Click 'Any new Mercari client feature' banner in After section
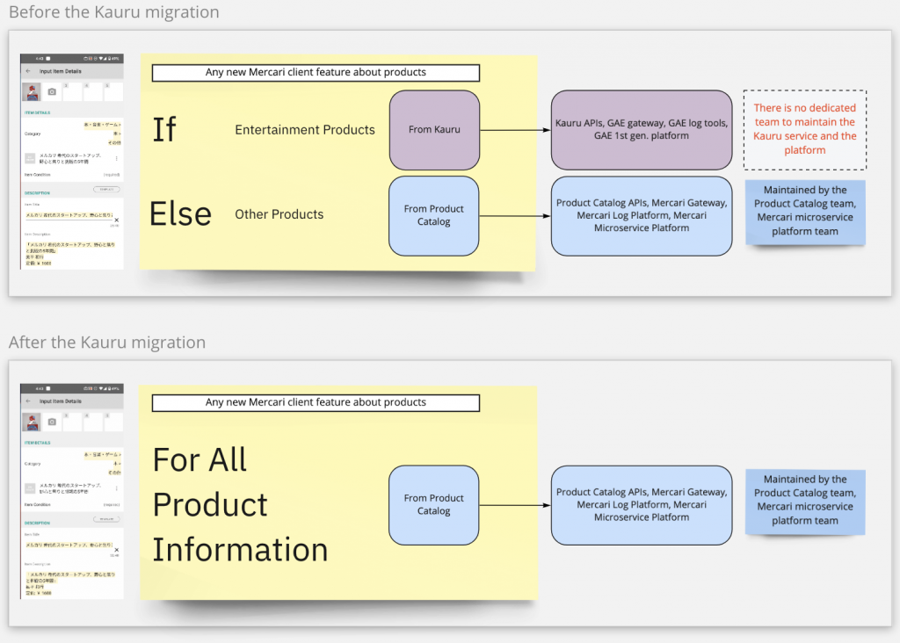Viewport: 900px width, 643px height. [316, 402]
